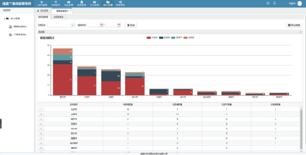Screen dimensions: 306x155
Task: Switch to the home desktop tab
Action: (x=43, y=11)
